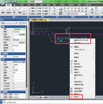Image resolution: width=103 pixels, height=104 pixels.
Task: Click the Rotate (旋转) tool in ribbon
Action: coord(38,14)
